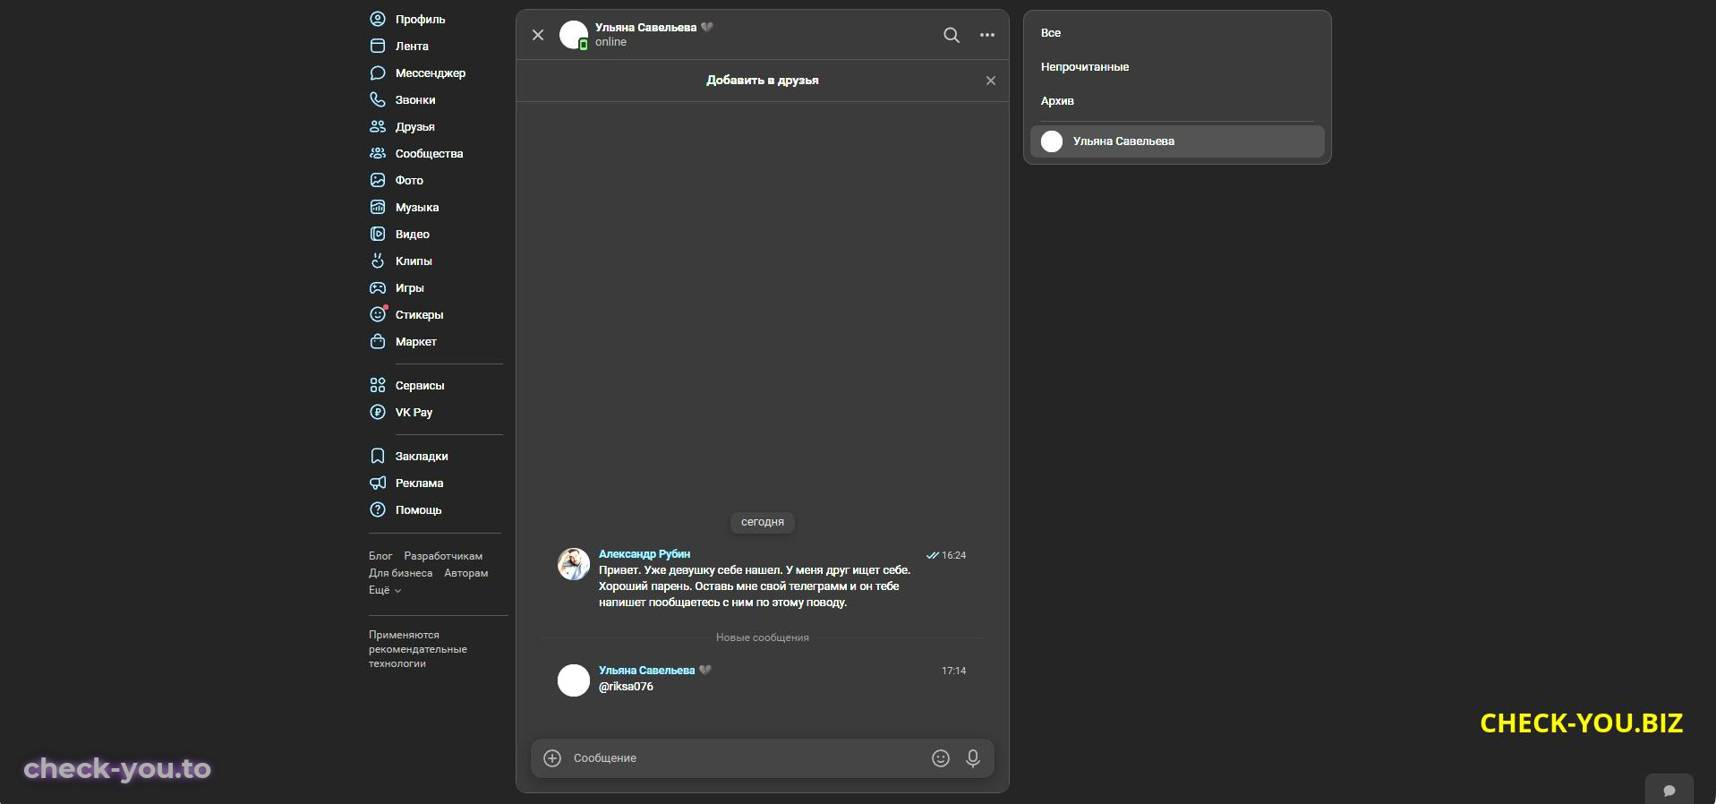Open the Друзья people icon

pyautogui.click(x=378, y=126)
